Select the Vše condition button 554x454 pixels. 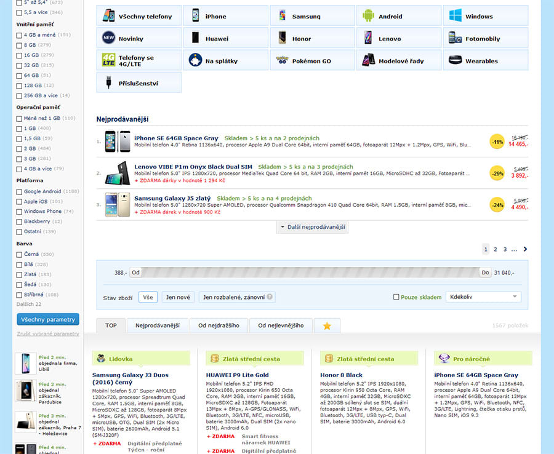(148, 297)
